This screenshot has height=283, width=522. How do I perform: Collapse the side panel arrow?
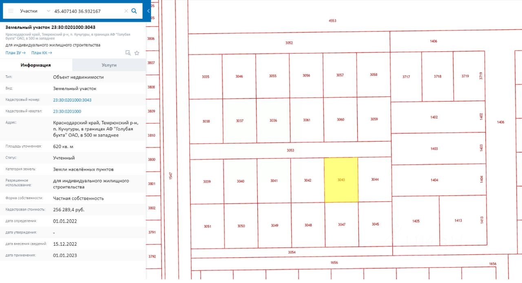click(x=148, y=11)
